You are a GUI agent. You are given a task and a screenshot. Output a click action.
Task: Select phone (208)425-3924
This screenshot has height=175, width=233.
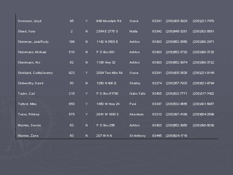[177, 21]
